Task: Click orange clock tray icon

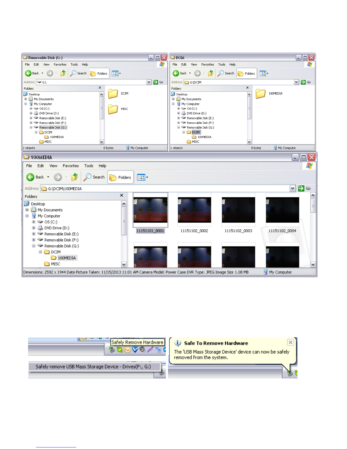Action: [127, 350]
